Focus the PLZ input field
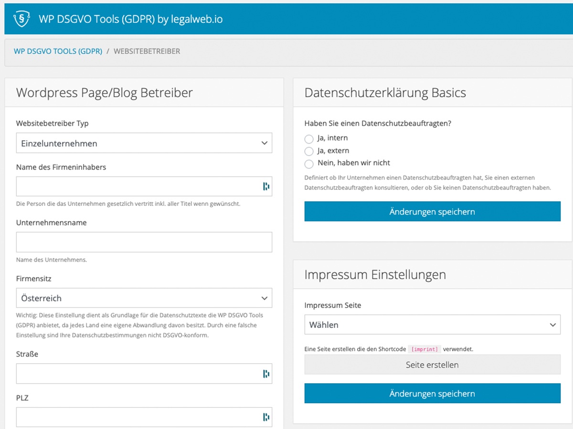573x429 pixels. click(x=144, y=417)
